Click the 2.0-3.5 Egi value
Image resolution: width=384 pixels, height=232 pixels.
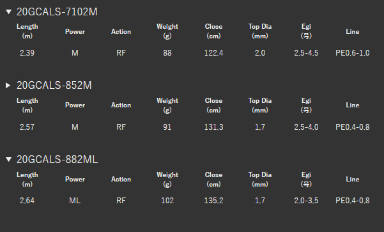click(306, 201)
